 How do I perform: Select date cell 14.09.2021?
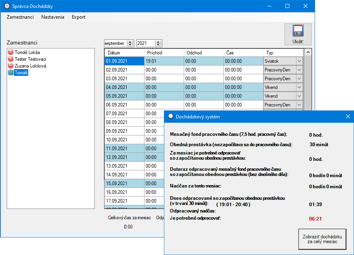point(124,175)
